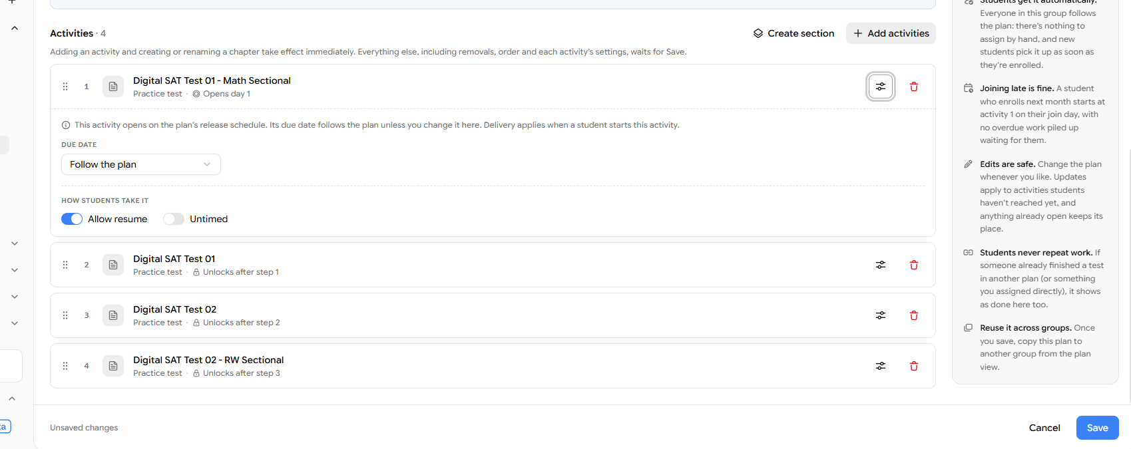This screenshot has width=1131, height=449.
Task: Click the DUE DATE label
Action: click(x=79, y=144)
